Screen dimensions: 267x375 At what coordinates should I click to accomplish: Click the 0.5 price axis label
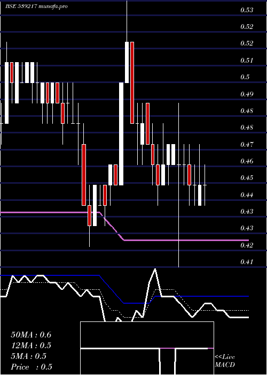pyautogui.click(x=245, y=77)
